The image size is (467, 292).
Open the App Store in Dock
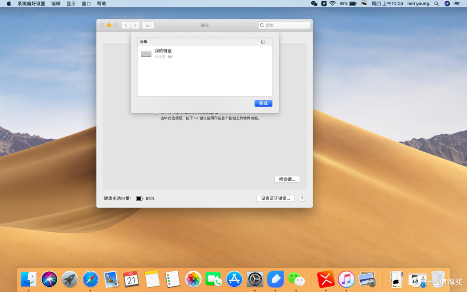[x=234, y=279]
